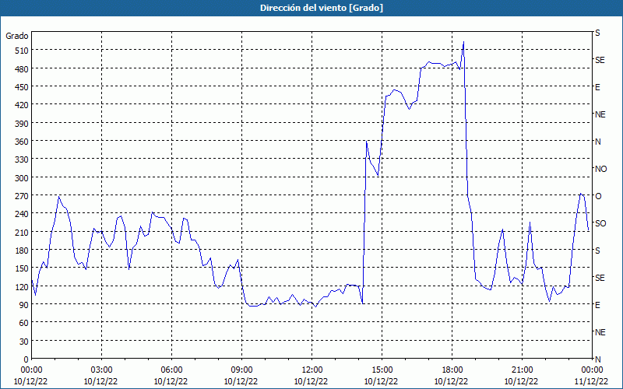Click the 15:00 time axis label
This screenshot has height=389, width=623.
click(x=382, y=370)
